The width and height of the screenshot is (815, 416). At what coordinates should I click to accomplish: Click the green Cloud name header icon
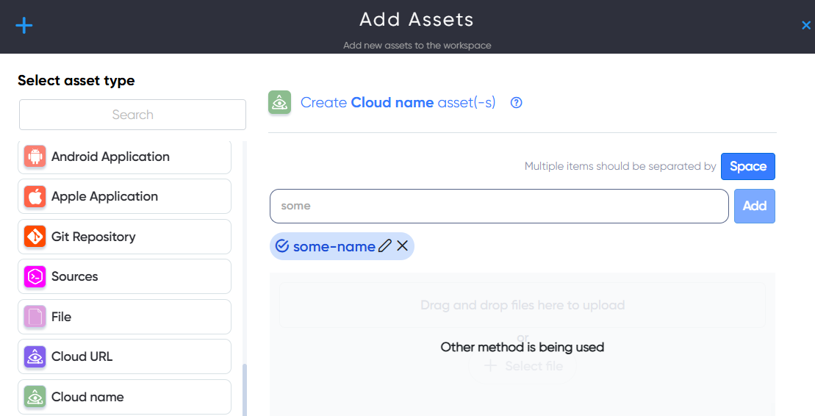coord(280,102)
